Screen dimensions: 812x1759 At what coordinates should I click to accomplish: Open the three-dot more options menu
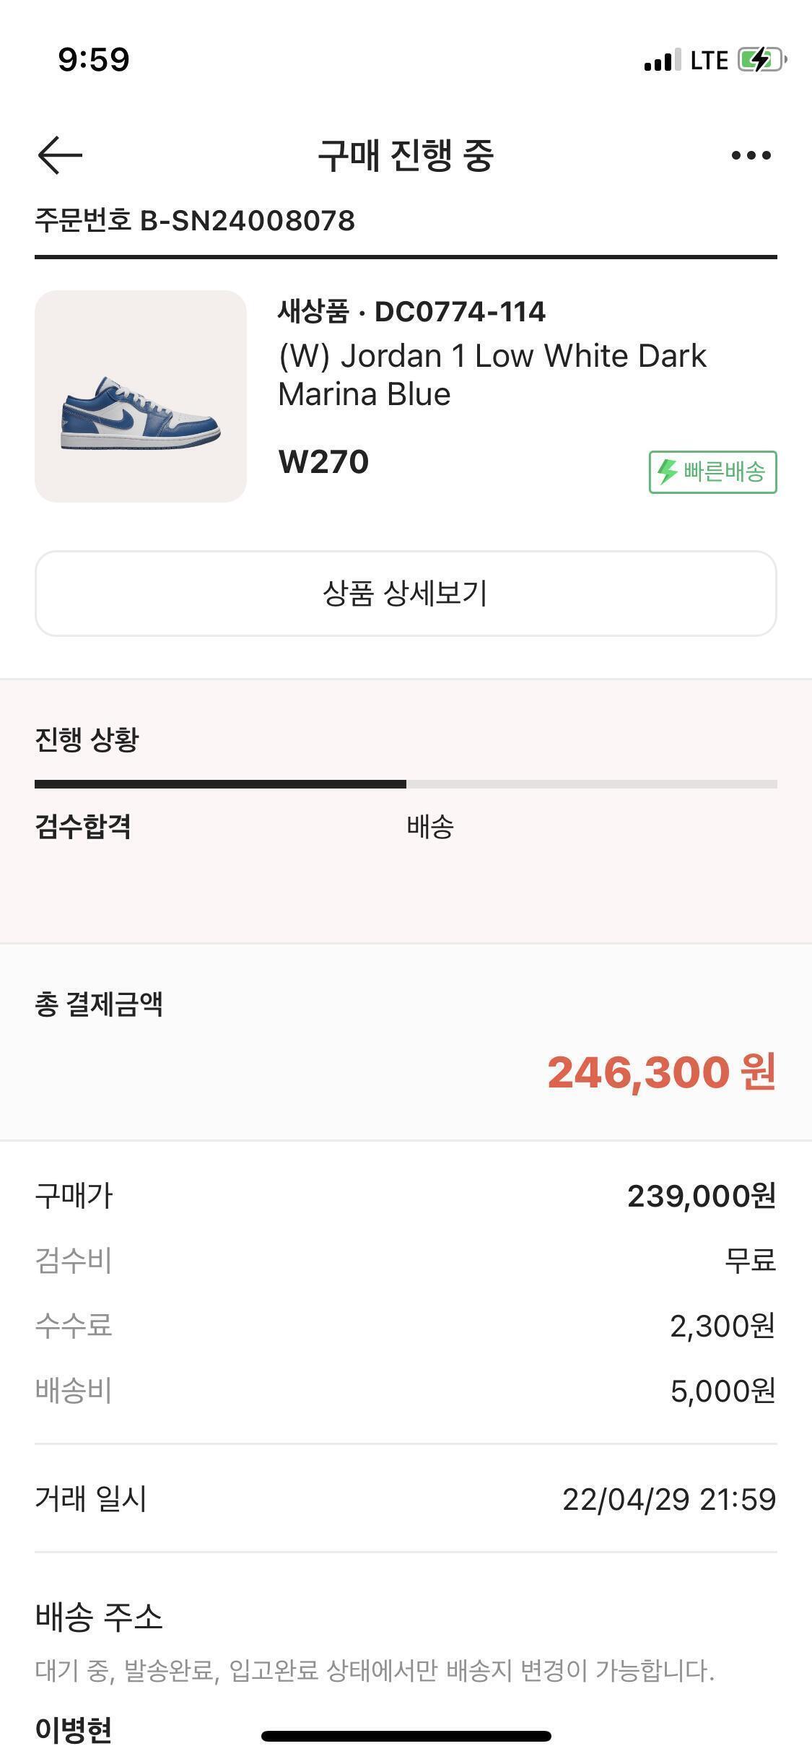pyautogui.click(x=751, y=155)
